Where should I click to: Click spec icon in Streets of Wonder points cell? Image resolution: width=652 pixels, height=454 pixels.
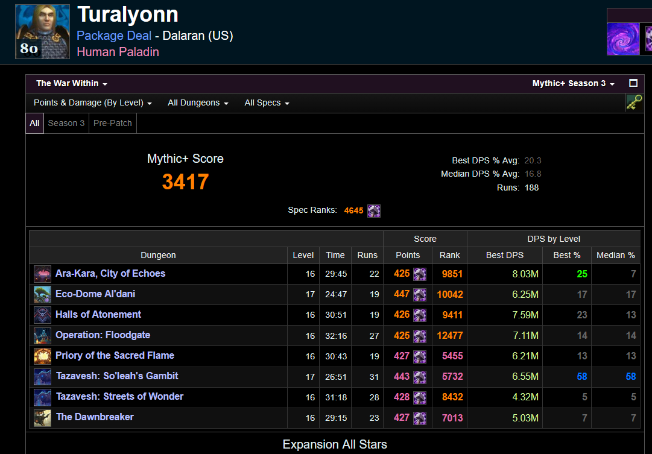[x=420, y=397]
